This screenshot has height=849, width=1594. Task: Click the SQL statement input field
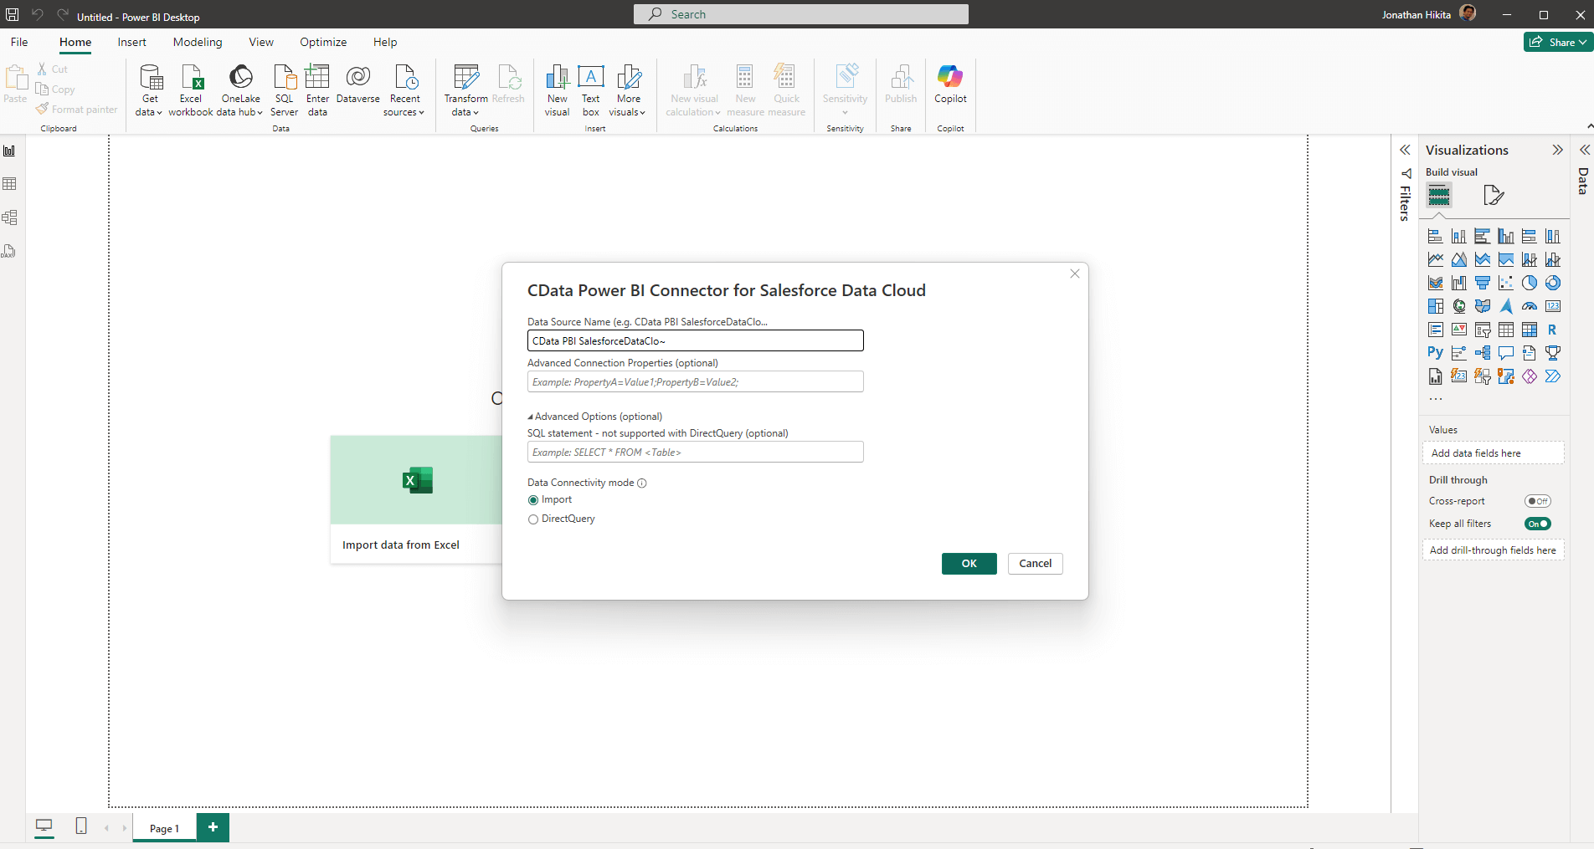[x=696, y=452]
